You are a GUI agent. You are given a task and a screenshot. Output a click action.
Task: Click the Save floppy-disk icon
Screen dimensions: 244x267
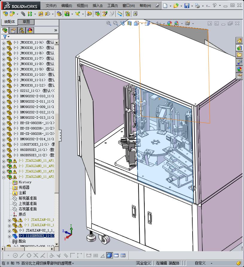click(187, 6)
